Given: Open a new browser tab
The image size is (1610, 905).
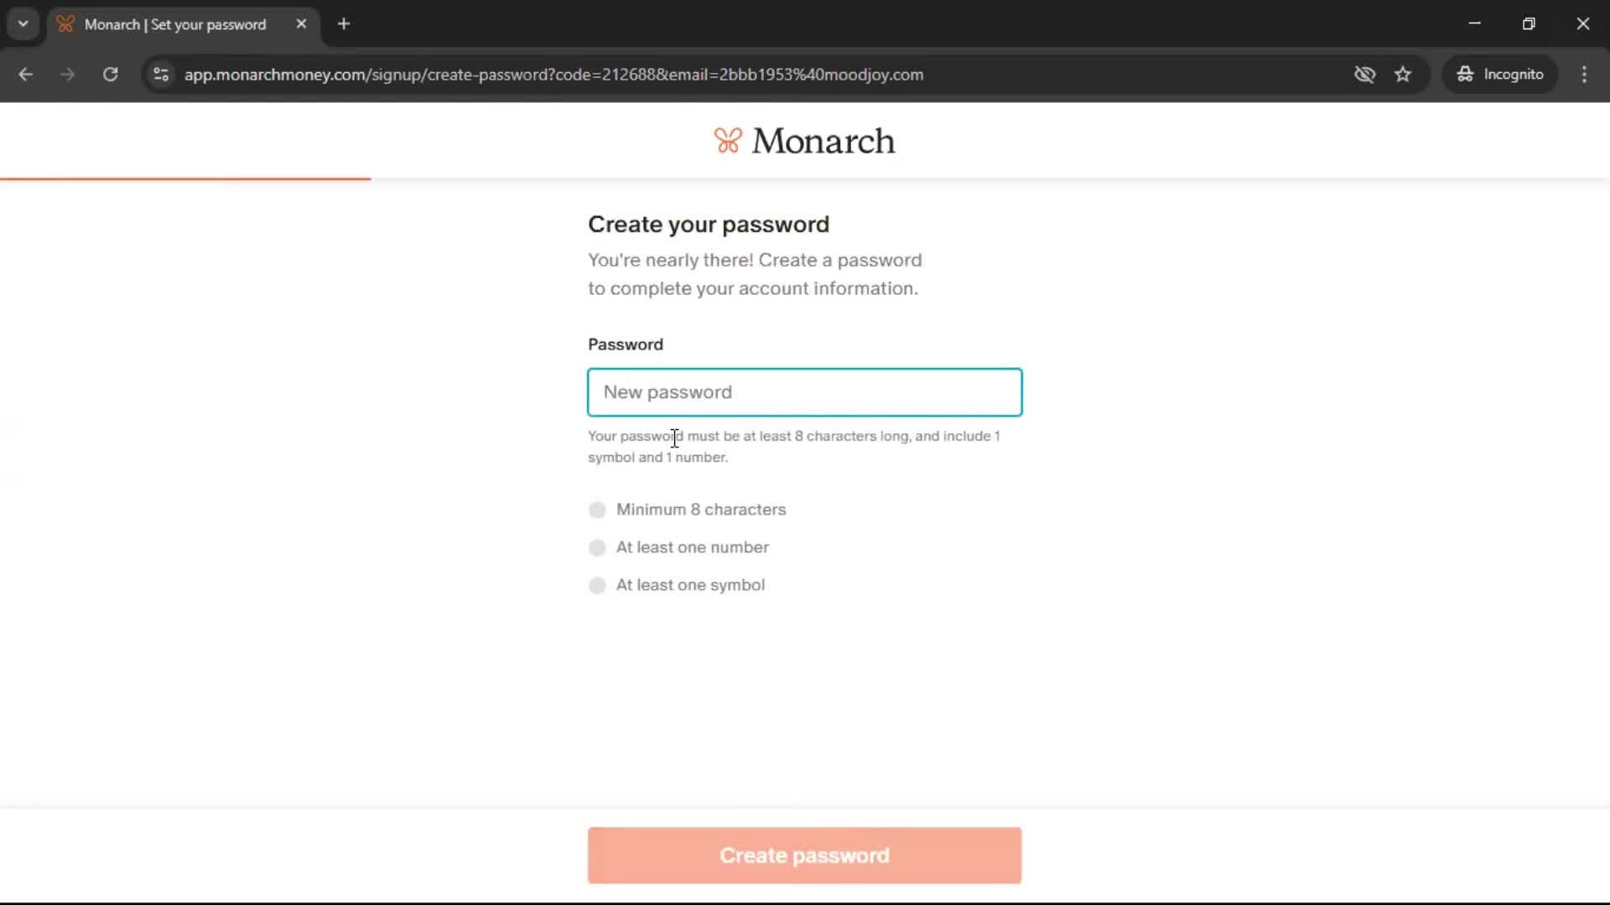Looking at the screenshot, I should coord(344,24).
